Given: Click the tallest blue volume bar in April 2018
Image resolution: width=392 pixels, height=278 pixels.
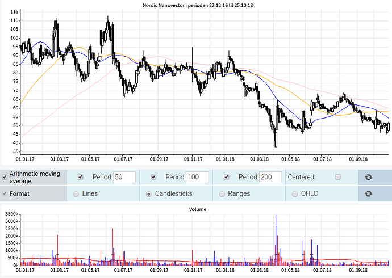Looking at the screenshot, I should pos(277,239).
